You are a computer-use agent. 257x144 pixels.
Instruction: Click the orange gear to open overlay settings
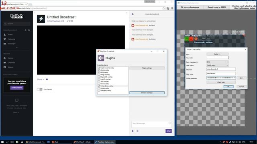click(196, 39)
